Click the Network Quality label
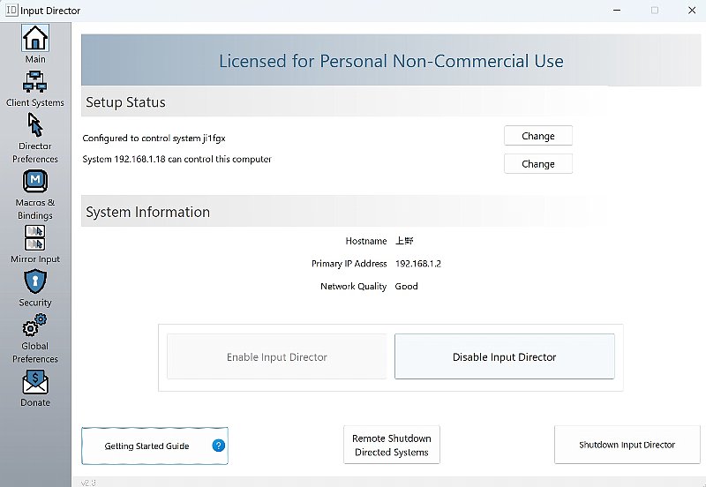706x487 pixels. point(354,286)
